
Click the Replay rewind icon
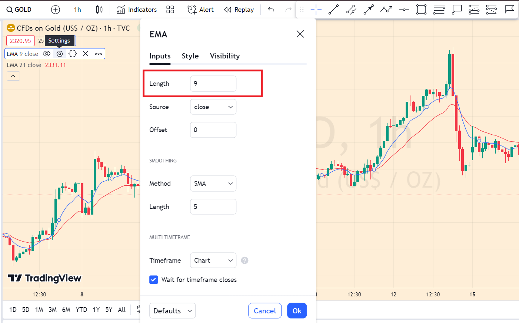pyautogui.click(x=227, y=10)
